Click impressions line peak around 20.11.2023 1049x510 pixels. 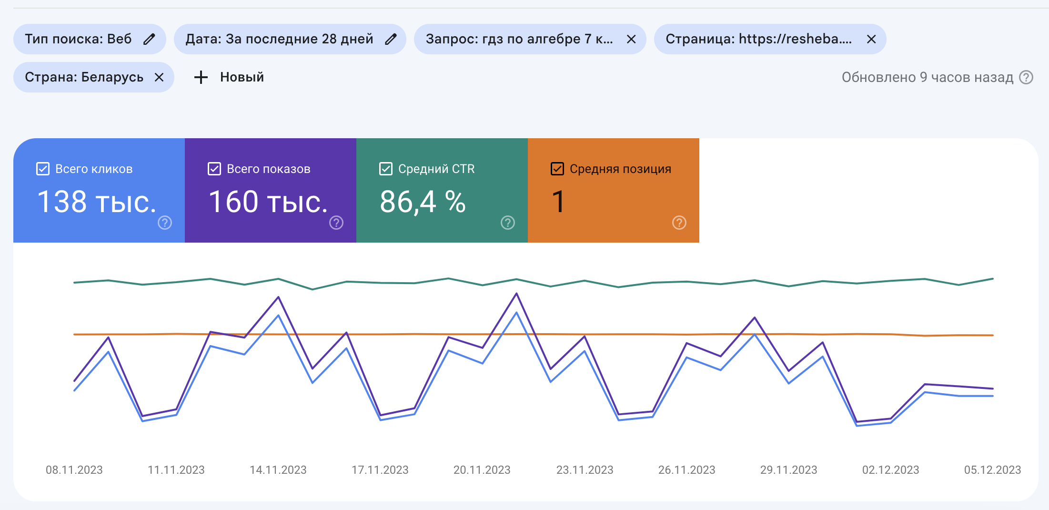coord(516,294)
